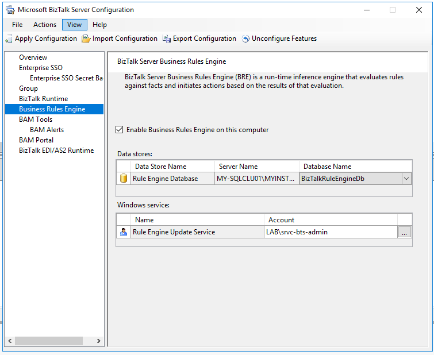Click the Server Name column header
Screen dimensions: 434x355
pos(257,166)
